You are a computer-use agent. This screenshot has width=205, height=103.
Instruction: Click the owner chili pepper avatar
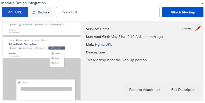point(198,28)
